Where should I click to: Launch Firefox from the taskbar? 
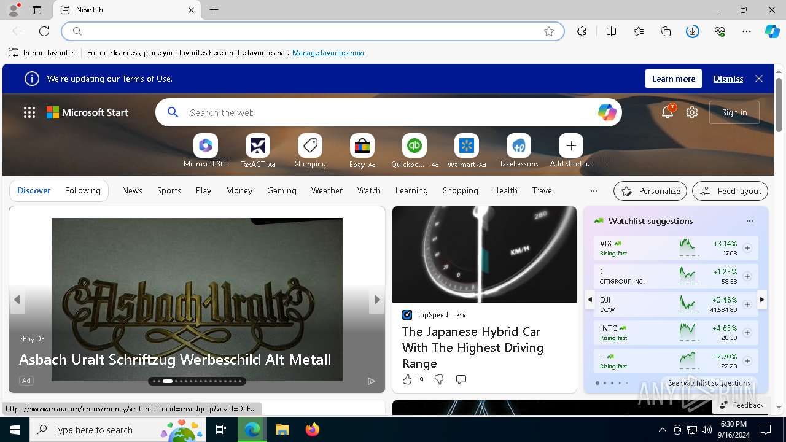(312, 430)
